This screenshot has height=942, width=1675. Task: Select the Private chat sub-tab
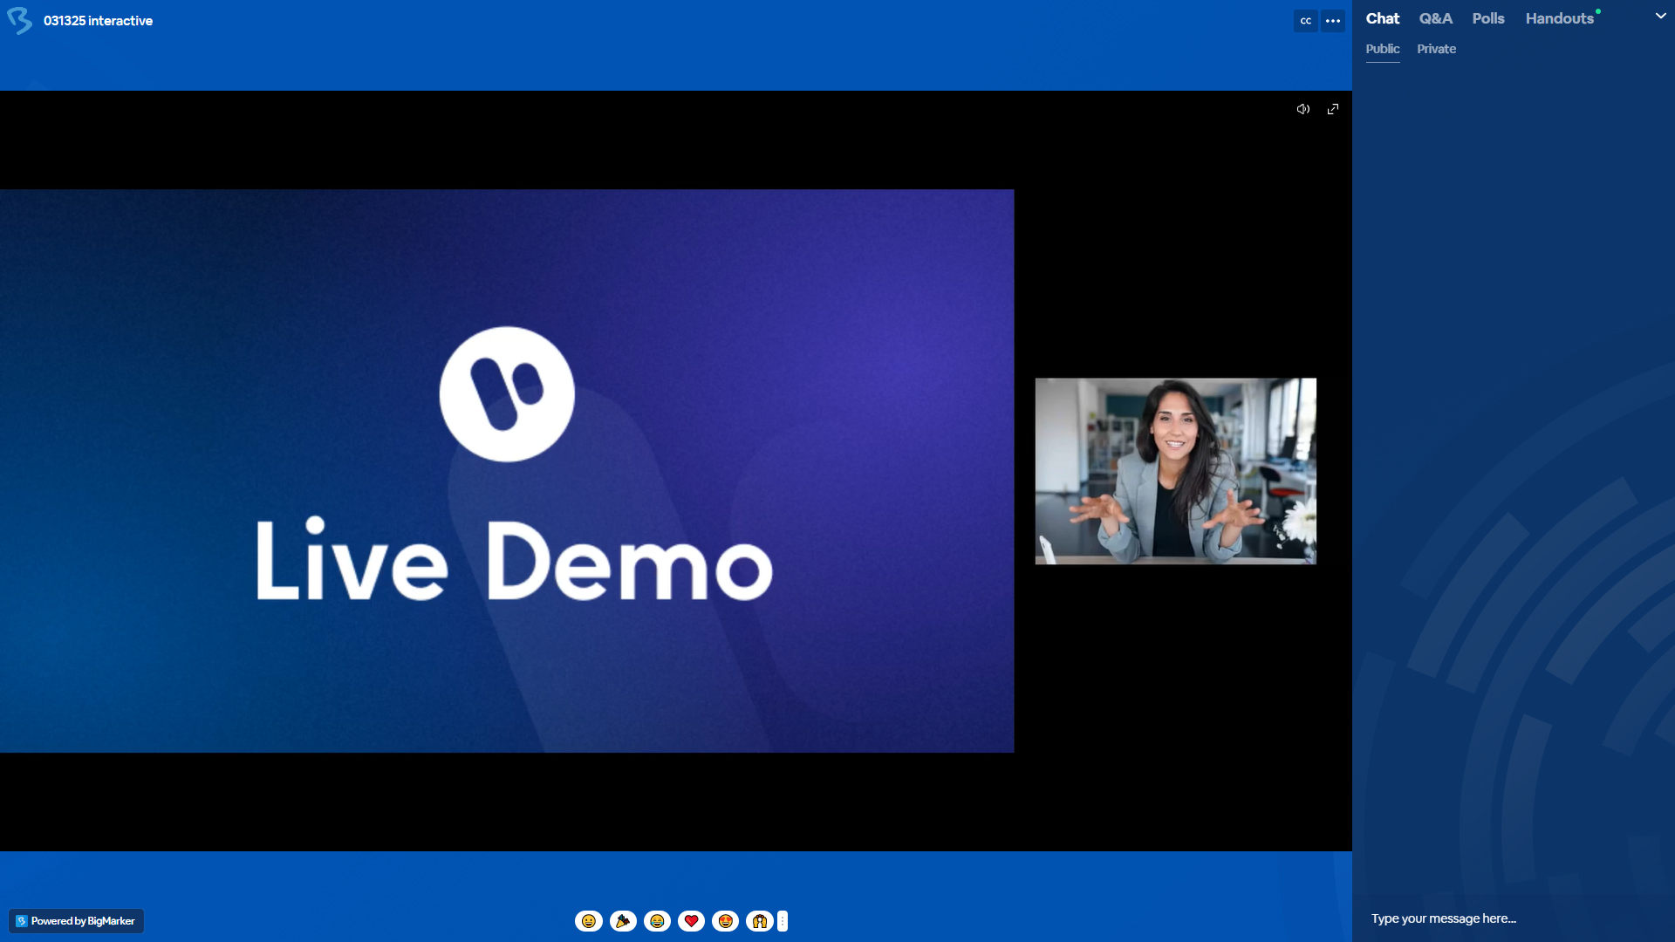tap(1436, 49)
